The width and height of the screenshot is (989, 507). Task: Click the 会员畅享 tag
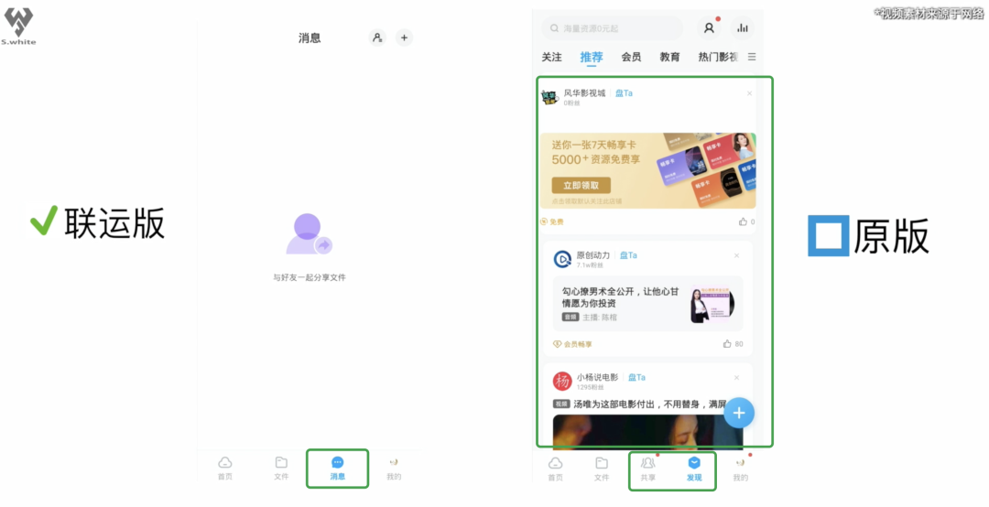[x=572, y=344]
